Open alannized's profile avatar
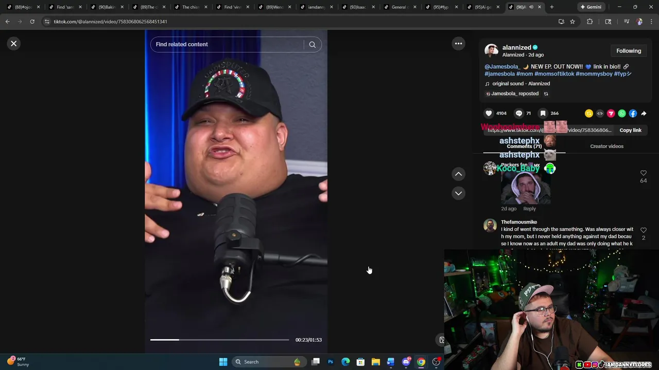The image size is (659, 370). 491,50
